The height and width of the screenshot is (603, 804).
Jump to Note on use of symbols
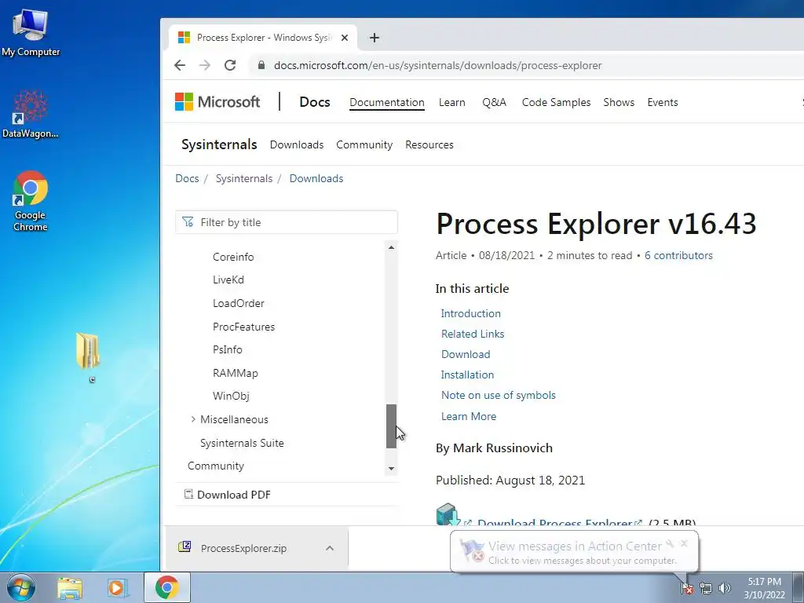tap(499, 396)
